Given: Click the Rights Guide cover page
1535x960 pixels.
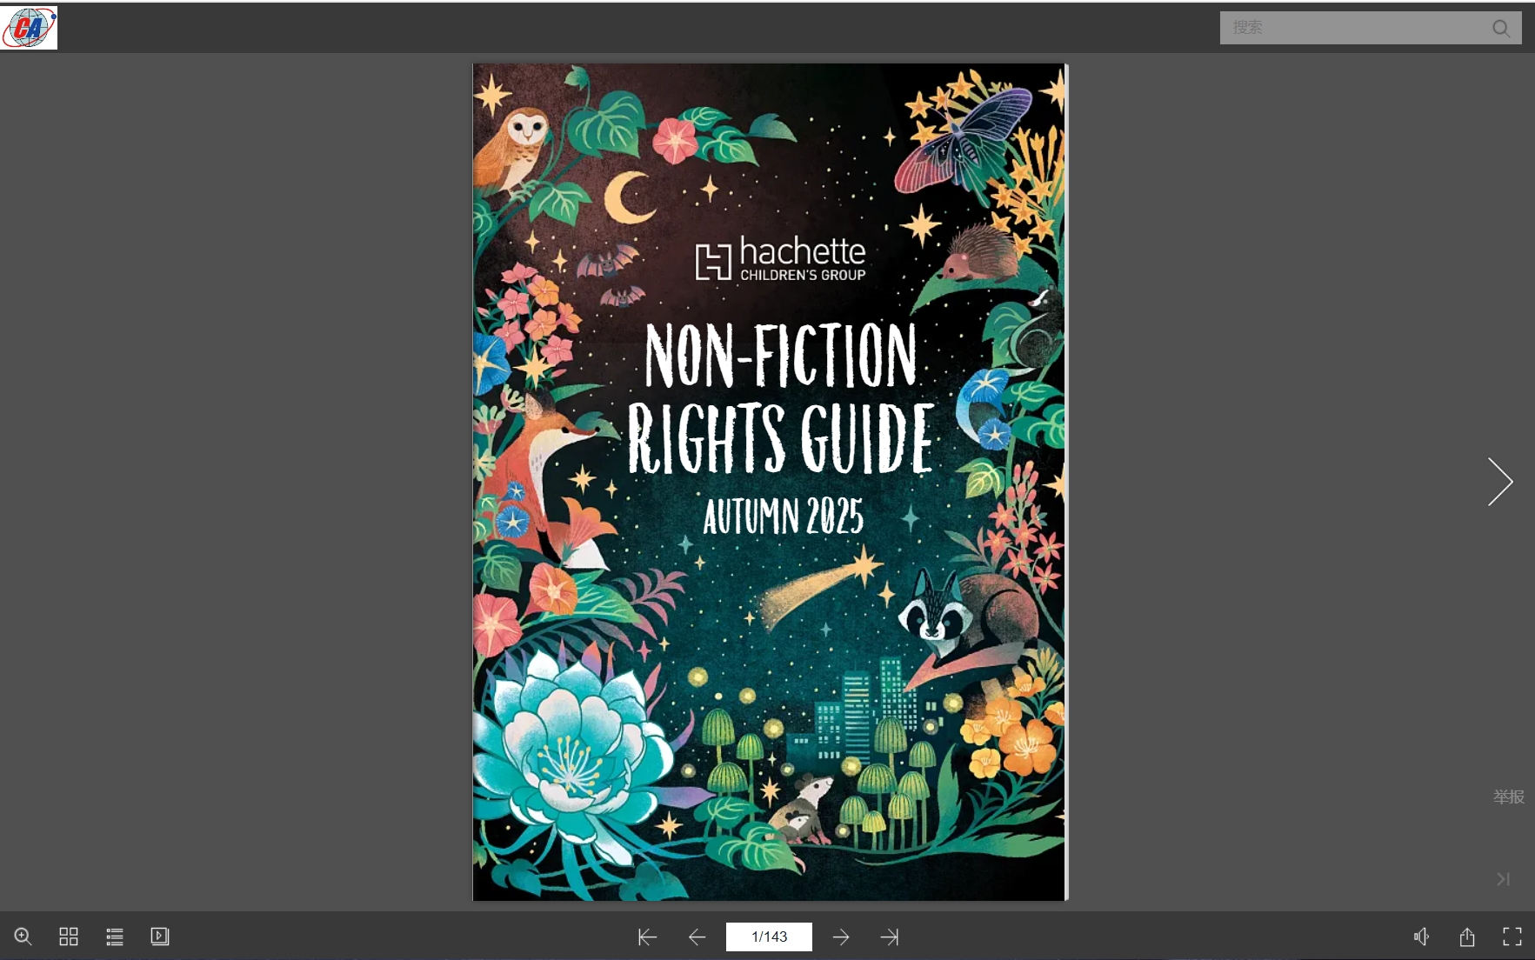Looking at the screenshot, I should point(770,482).
